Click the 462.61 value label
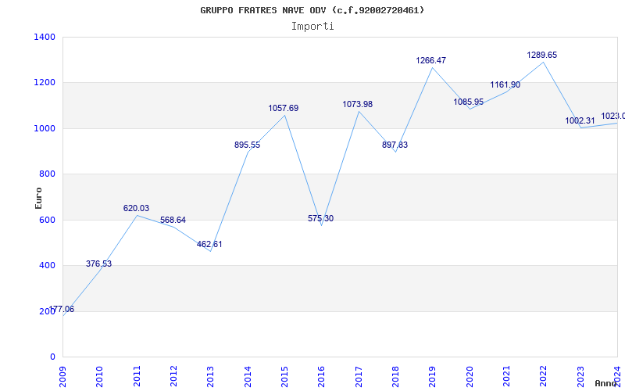 click(209, 244)
